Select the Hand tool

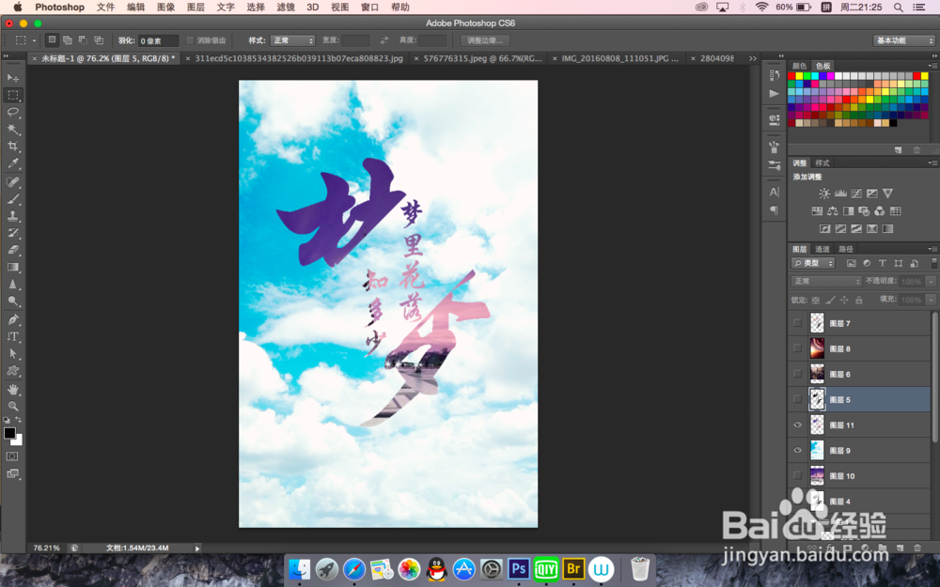[x=13, y=390]
